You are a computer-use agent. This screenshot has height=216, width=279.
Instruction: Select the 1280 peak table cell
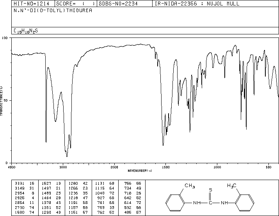coord(73,184)
